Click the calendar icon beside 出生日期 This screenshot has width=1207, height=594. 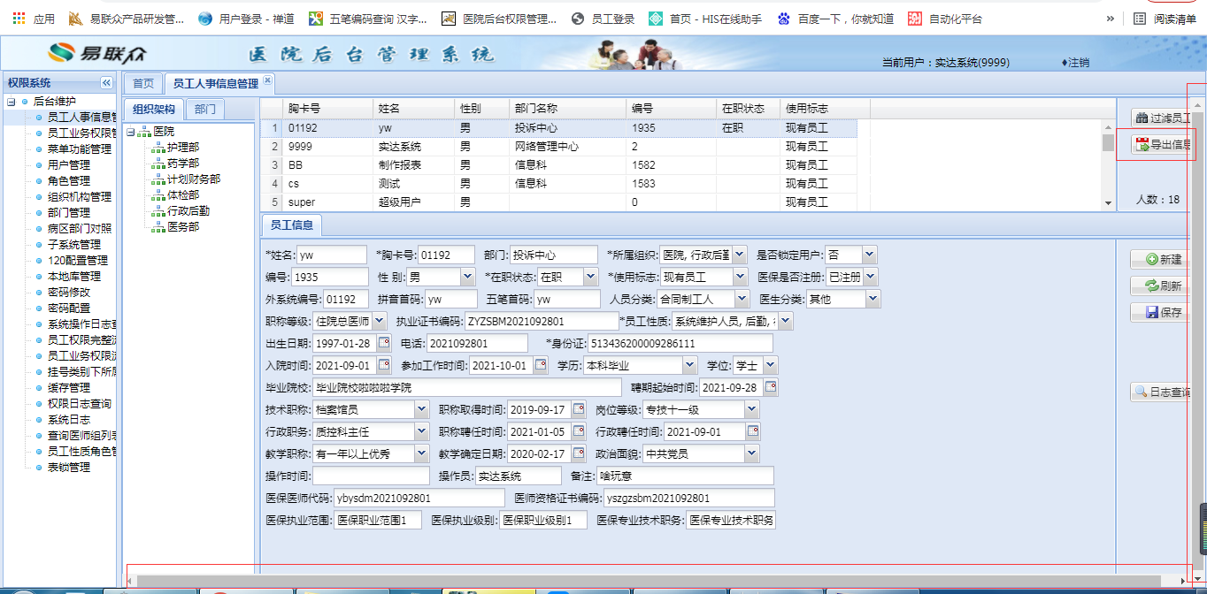(x=384, y=343)
